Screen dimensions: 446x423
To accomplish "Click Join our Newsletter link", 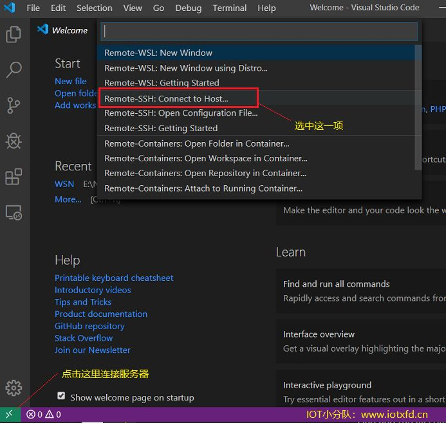I will coord(93,350).
